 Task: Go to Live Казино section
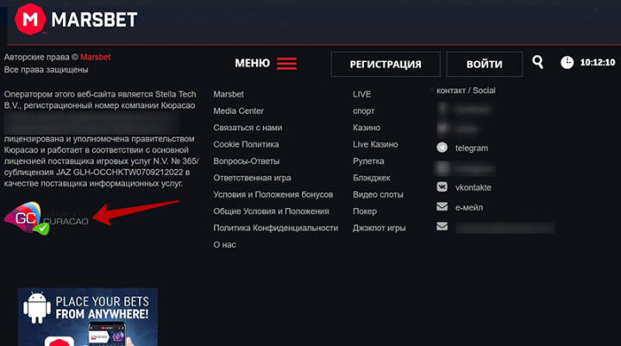click(375, 144)
